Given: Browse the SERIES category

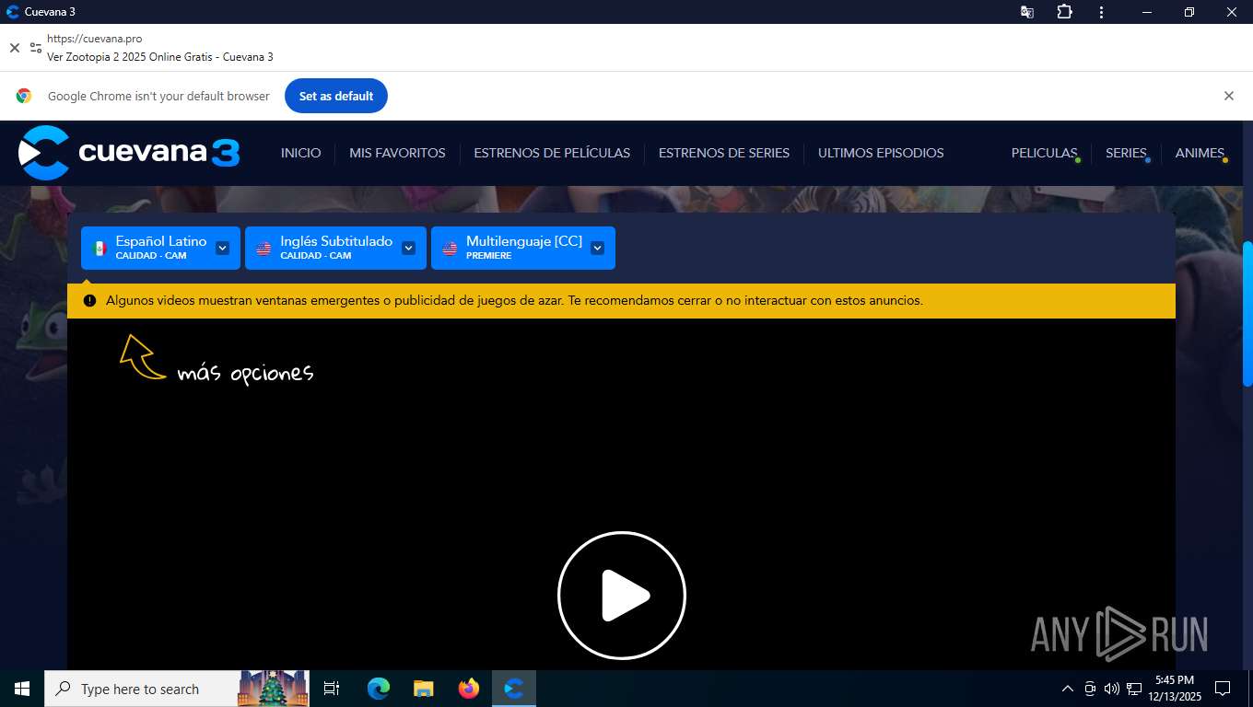Looking at the screenshot, I should point(1127,153).
